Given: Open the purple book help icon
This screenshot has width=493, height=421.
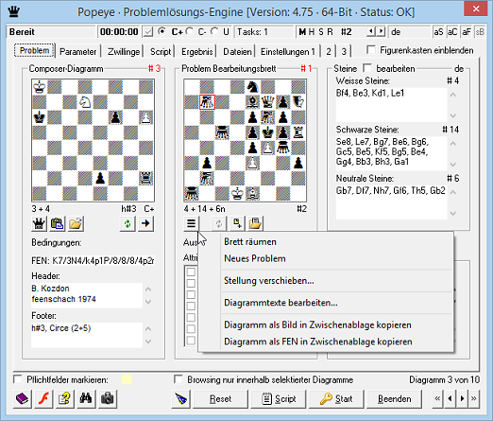Looking at the screenshot, I should pos(23,399).
